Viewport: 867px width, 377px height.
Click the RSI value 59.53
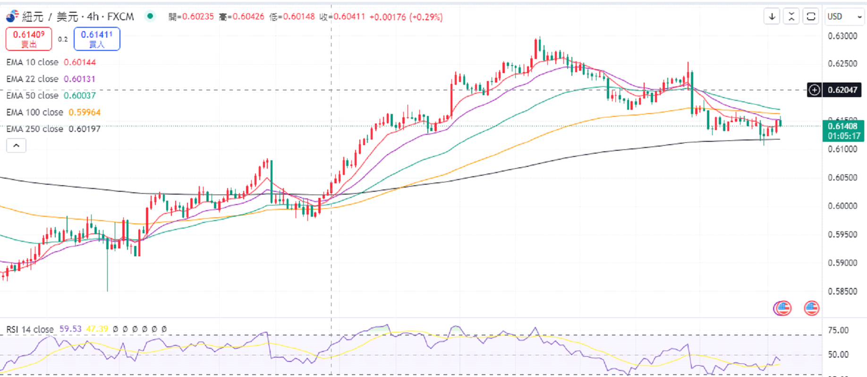click(x=70, y=329)
